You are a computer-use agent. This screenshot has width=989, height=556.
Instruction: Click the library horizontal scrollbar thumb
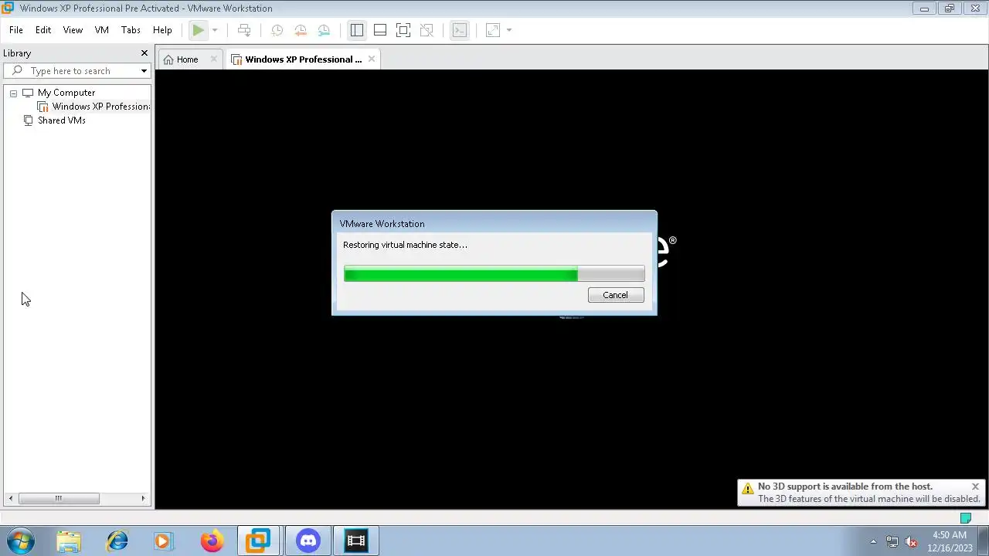(59, 499)
